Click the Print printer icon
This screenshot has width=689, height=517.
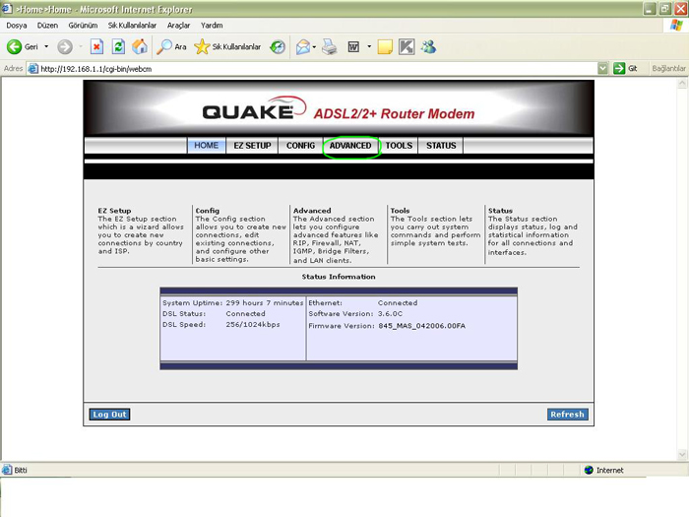[x=329, y=46]
